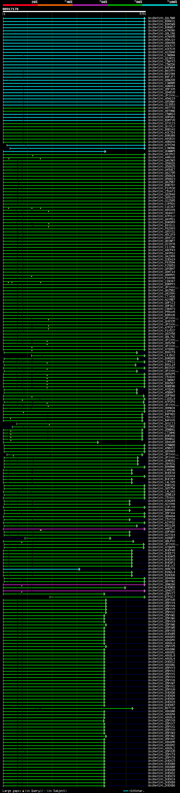Select the UniRef100_B0EE73 label
The width and height of the screenshot is (180, 793).
161,554
